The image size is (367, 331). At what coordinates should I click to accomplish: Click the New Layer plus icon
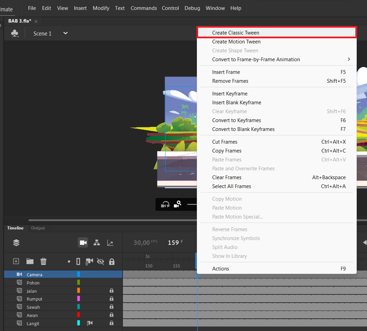coord(16,261)
